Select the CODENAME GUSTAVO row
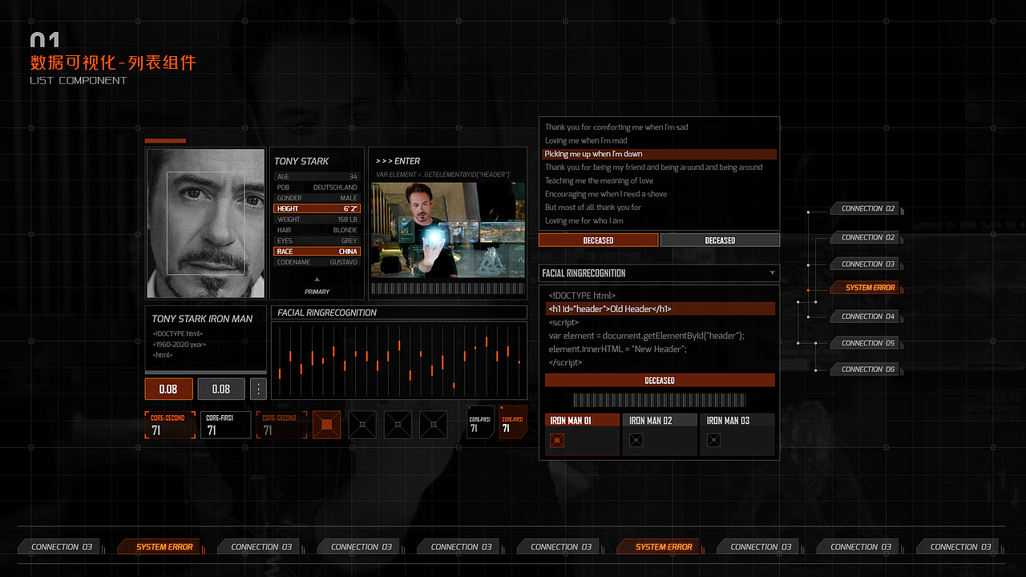The width and height of the screenshot is (1026, 577). pyautogui.click(x=317, y=262)
